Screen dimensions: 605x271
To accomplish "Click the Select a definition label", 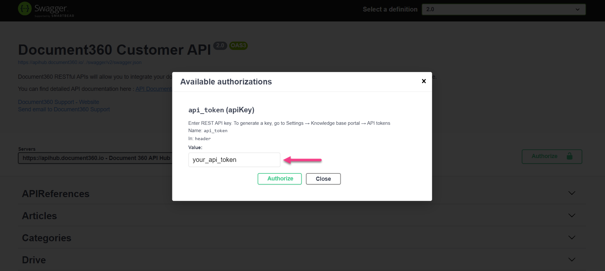I will click(x=390, y=9).
